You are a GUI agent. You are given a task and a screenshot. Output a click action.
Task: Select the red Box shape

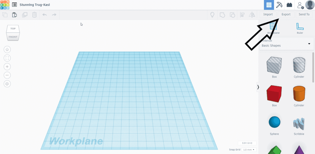click(274, 94)
